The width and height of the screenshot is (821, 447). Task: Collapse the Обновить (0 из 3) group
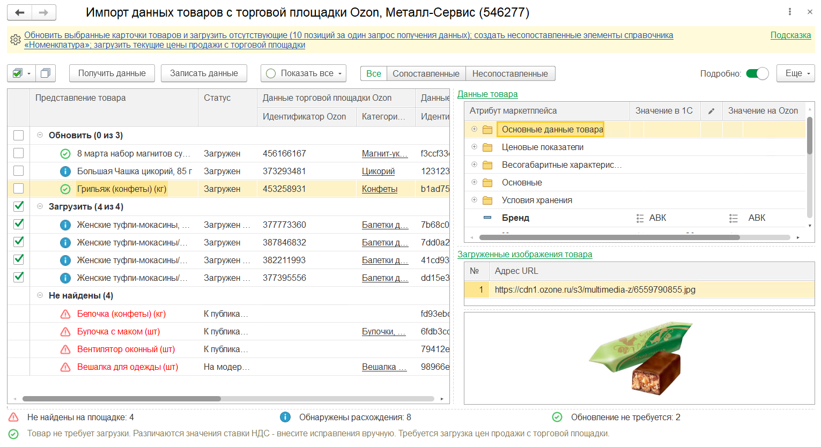(x=40, y=135)
